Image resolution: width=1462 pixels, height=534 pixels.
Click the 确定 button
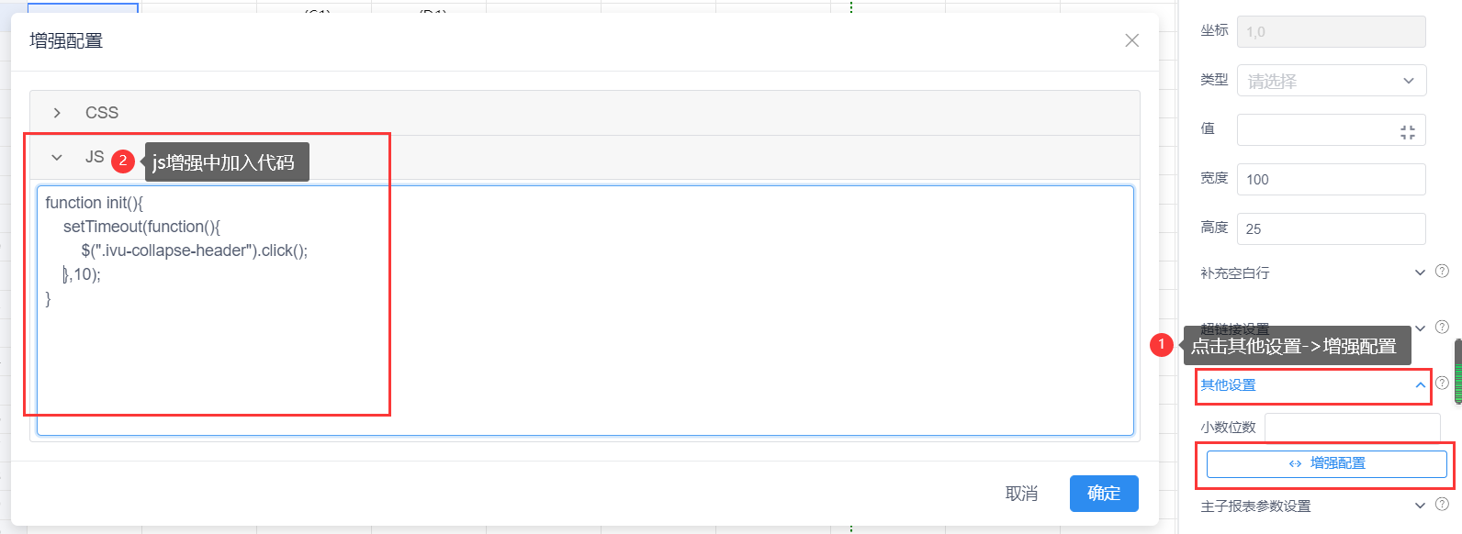pos(1104,494)
